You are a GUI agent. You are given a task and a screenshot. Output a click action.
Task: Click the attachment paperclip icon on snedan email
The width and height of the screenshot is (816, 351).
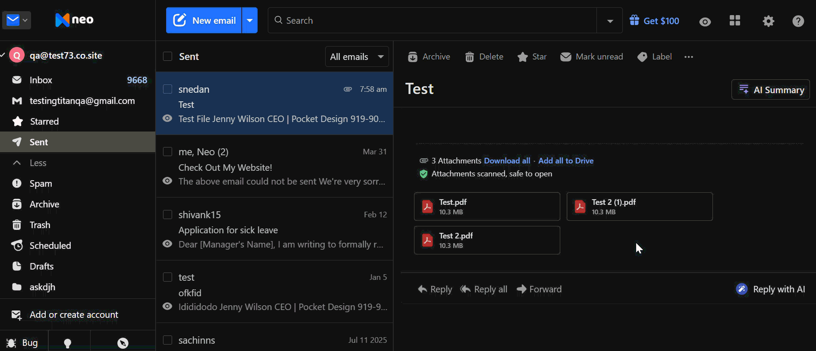(x=348, y=89)
